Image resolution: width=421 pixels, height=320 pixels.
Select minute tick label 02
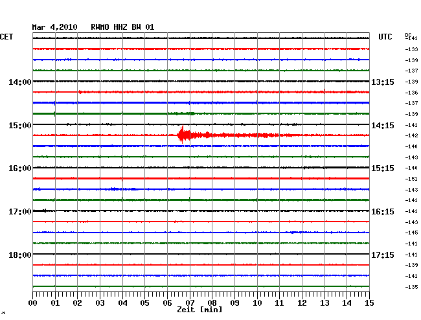point(77,303)
